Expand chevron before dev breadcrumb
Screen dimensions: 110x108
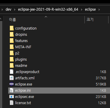(2, 9)
